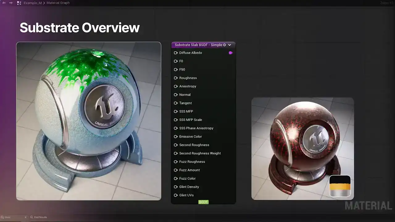Image resolution: width=395 pixels, height=222 pixels.
Task: Click the graph hierarchy icon beside Example_M
Action: [x=19, y=3]
